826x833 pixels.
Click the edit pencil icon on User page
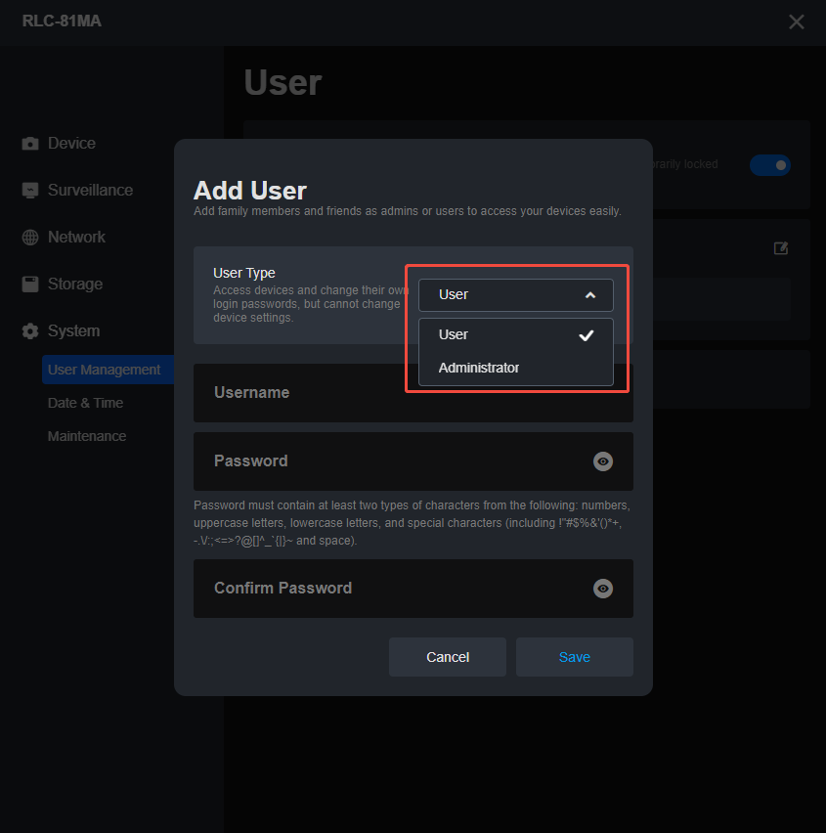[781, 248]
